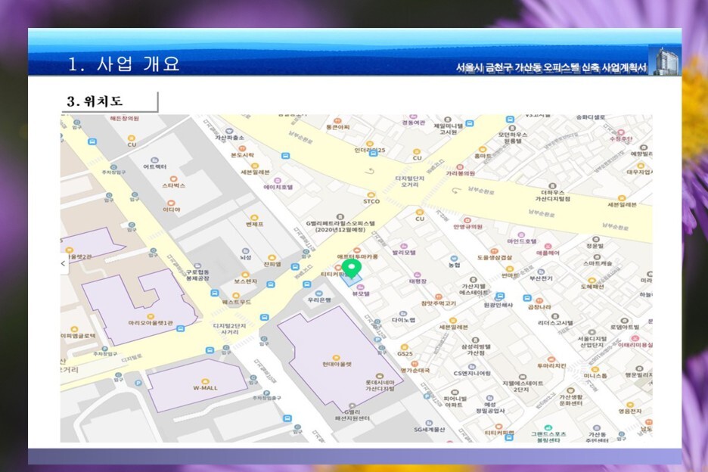708x472 pixels.
Task: Click the 롯데시네마 가산디지털 icon
Action: tap(380, 376)
